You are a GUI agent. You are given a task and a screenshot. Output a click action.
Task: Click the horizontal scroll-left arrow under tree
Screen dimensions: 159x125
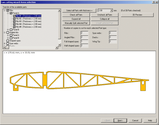coord(4,47)
